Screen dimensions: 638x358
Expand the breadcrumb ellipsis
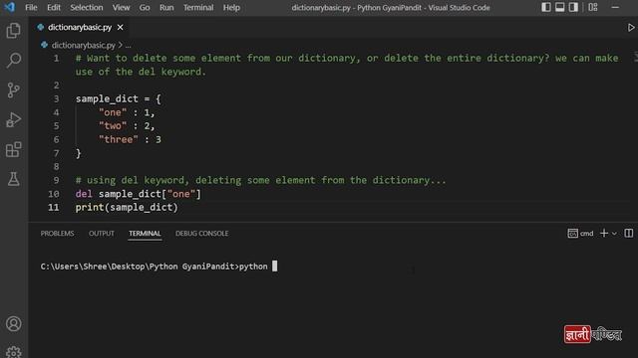(x=129, y=46)
